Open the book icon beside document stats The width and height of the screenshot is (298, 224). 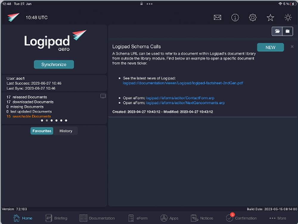click(103, 96)
